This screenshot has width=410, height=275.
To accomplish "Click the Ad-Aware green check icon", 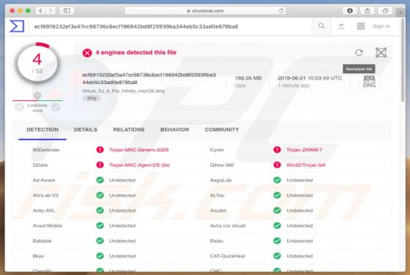I will pos(100,180).
